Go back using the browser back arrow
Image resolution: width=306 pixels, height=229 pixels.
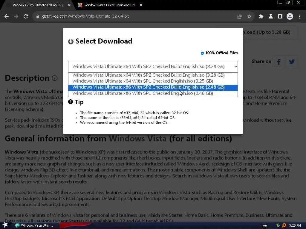7,16
